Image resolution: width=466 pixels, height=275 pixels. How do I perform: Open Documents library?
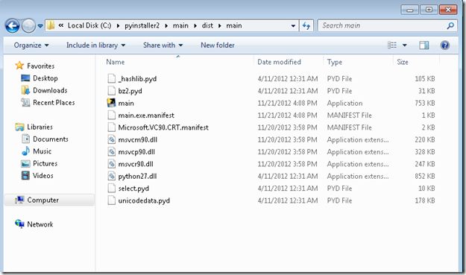(51, 139)
